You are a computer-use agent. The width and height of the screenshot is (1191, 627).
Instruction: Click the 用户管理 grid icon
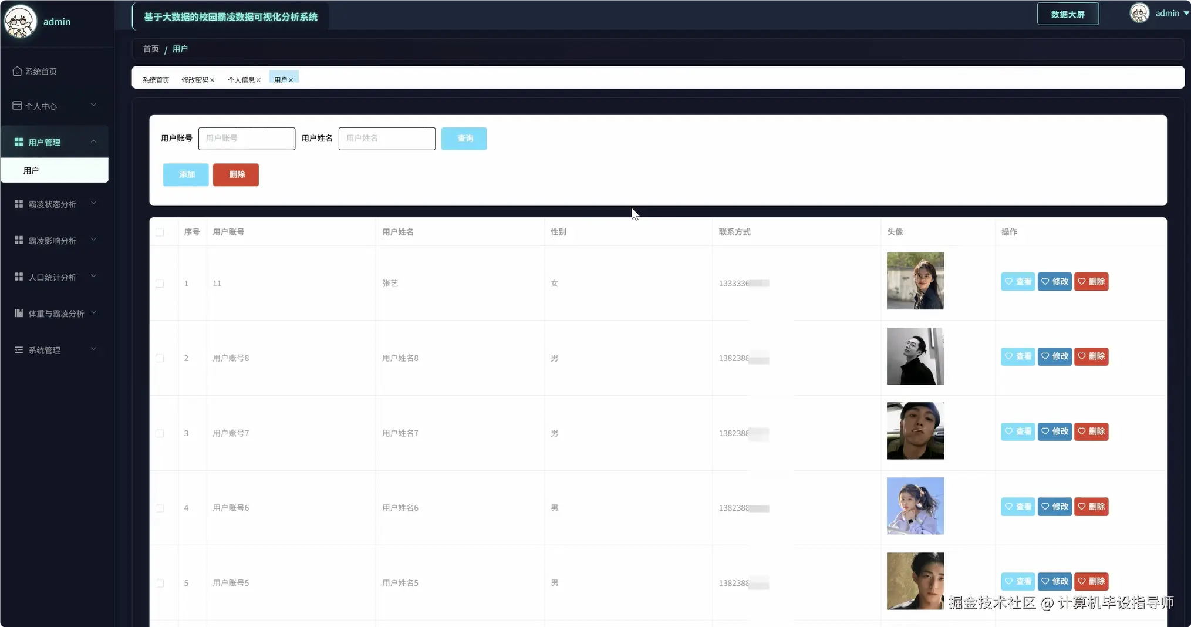click(x=19, y=142)
